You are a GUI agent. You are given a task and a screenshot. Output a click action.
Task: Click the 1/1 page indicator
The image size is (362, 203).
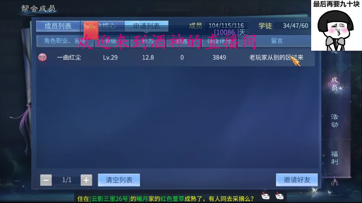tap(66, 180)
